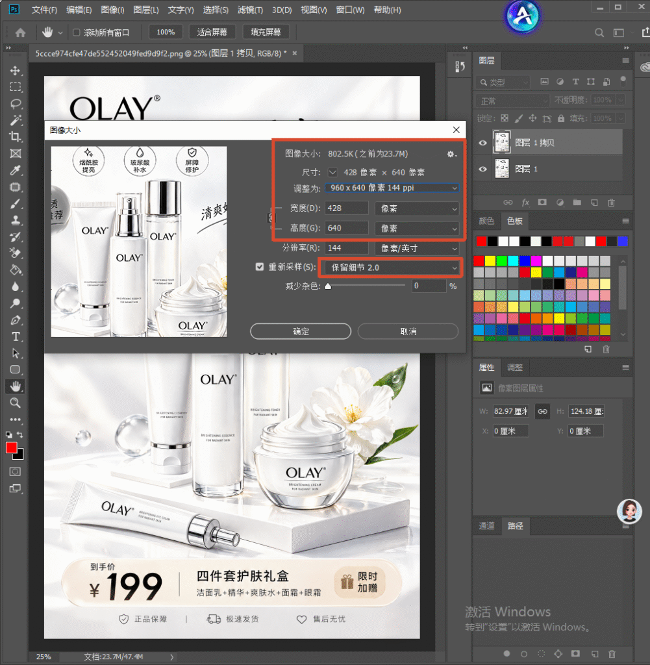The height and width of the screenshot is (665, 650).
Task: Select the Brush tool
Action: pyautogui.click(x=16, y=203)
